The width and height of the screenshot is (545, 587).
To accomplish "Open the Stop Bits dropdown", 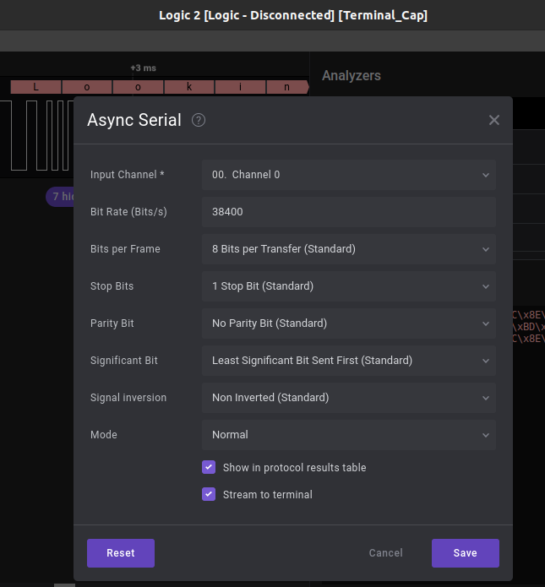I will (x=348, y=286).
